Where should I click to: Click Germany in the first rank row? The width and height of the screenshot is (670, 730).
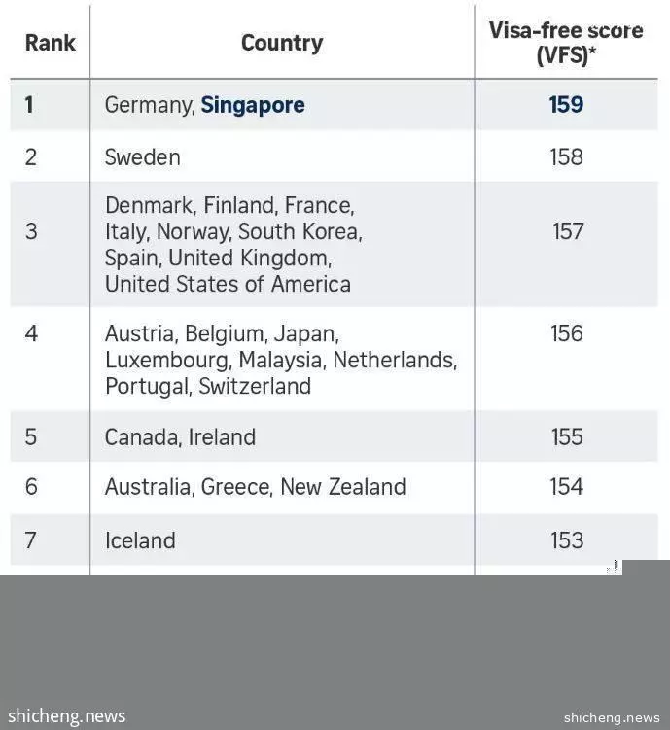[x=148, y=105]
